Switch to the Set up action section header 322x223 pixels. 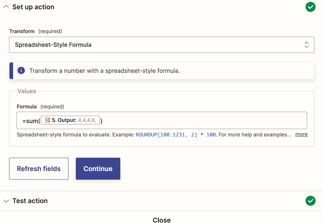pos(33,7)
